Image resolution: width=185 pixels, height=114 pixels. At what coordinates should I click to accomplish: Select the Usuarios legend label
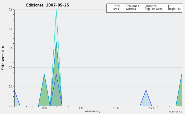pyautogui.click(x=150, y=6)
